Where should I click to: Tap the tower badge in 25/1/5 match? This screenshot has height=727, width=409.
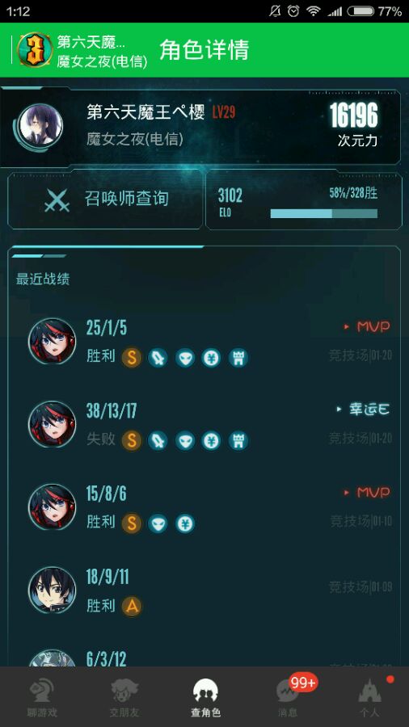[x=238, y=358]
